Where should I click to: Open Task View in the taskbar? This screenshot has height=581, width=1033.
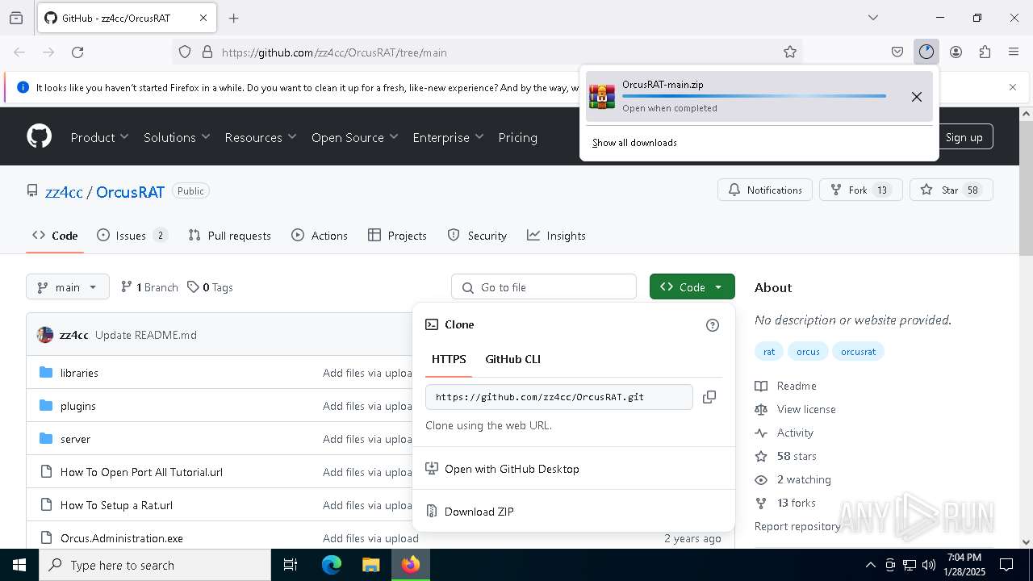pyautogui.click(x=291, y=565)
